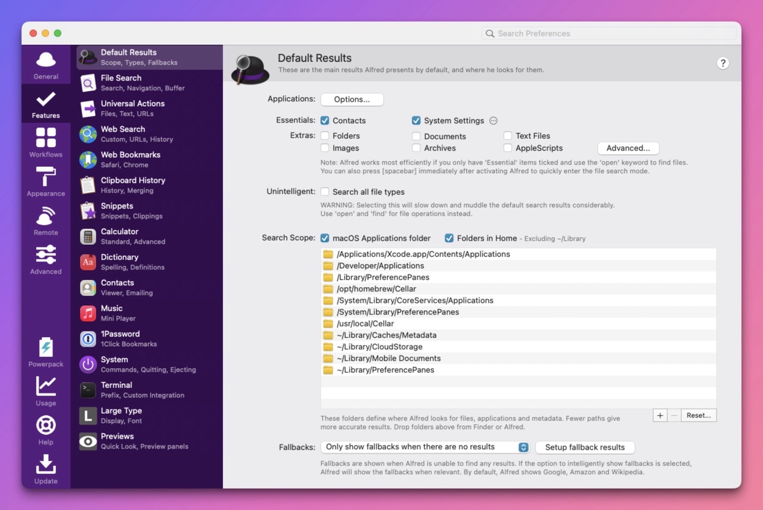The image size is (763, 510).
Task: Open Applications Options button
Action: [x=352, y=99]
